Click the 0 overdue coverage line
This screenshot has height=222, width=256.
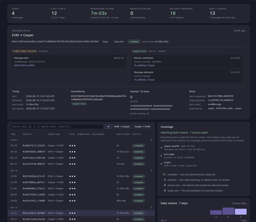[x=197, y=180]
